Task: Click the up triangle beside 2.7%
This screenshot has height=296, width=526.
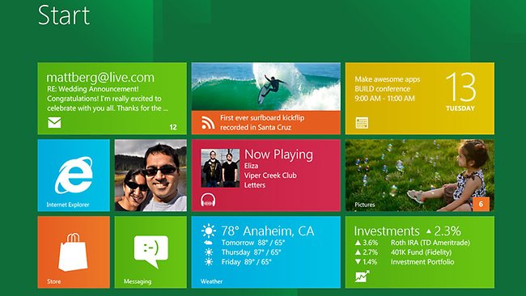Action: pos(358,252)
